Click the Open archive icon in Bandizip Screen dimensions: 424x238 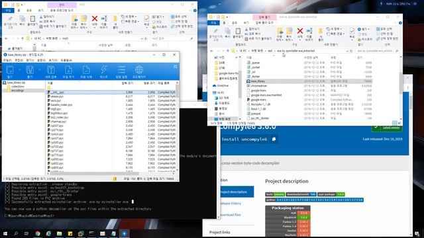[10, 70]
